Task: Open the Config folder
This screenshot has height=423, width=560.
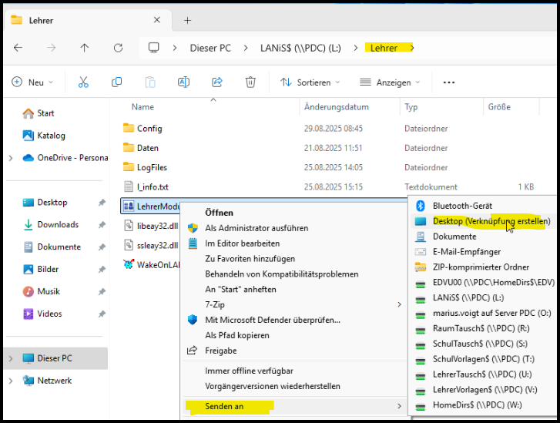Action: click(149, 129)
